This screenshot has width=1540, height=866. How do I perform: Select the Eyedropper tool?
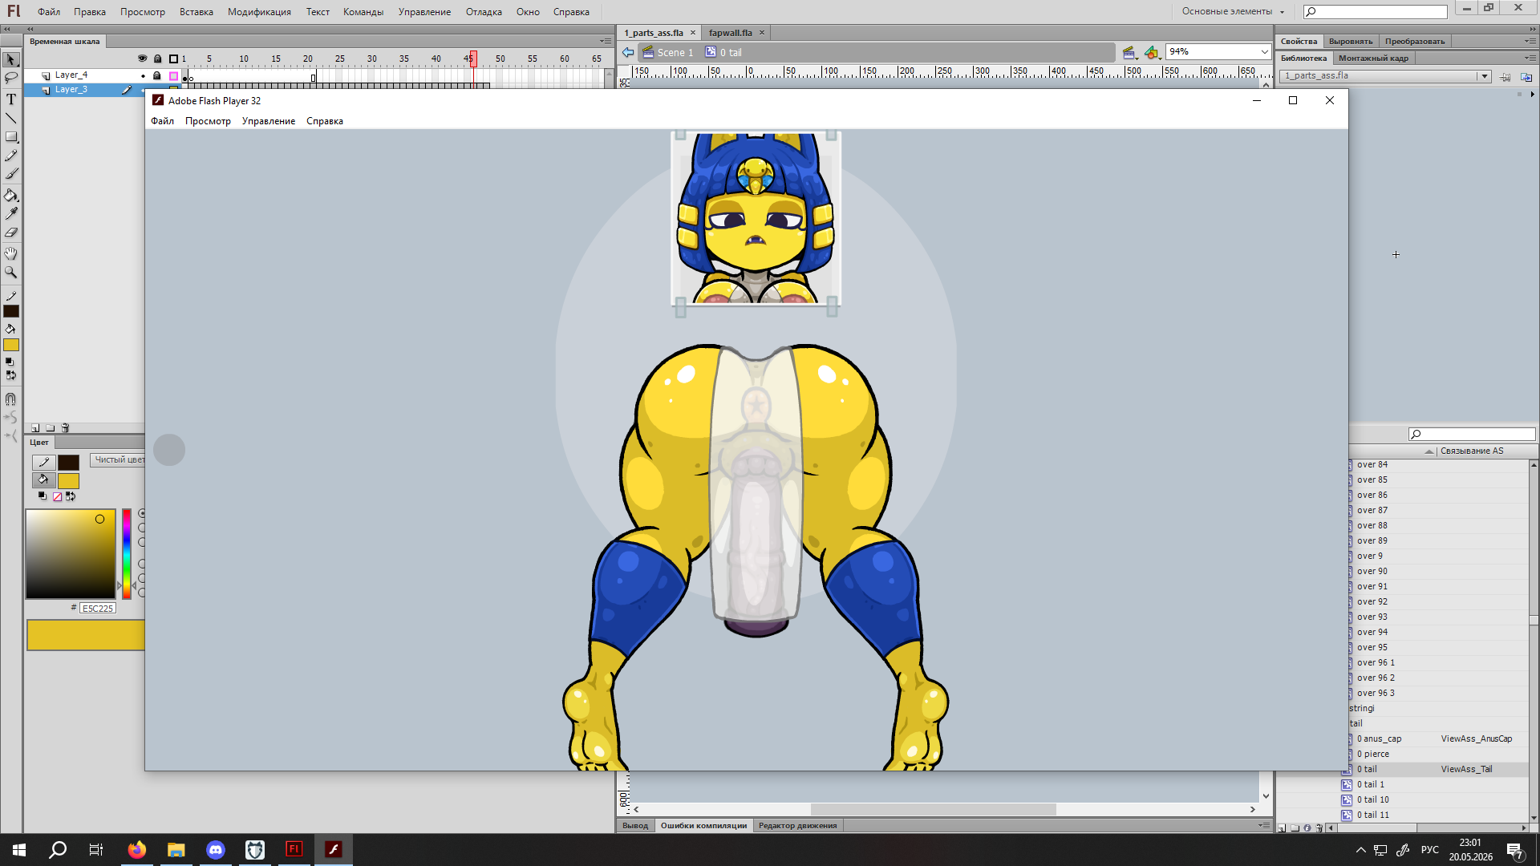point(11,213)
